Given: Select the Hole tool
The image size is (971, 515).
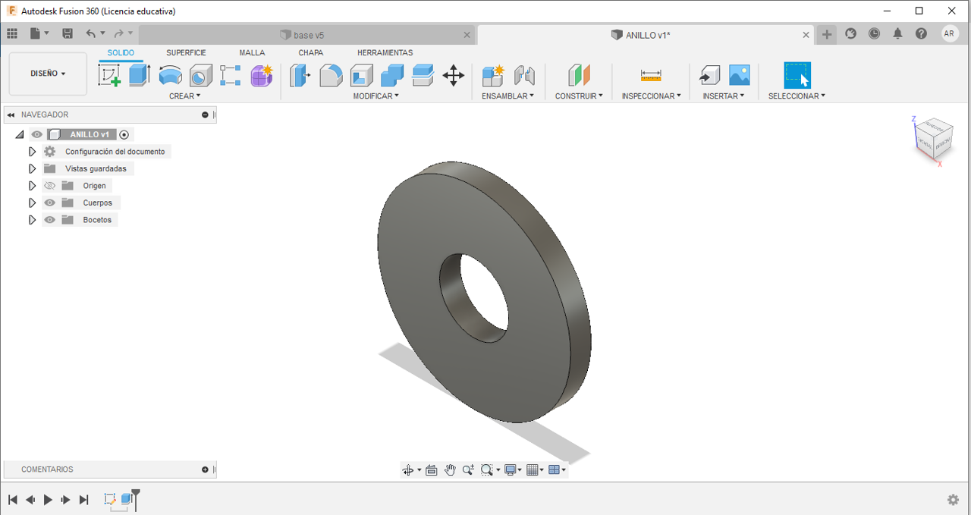Looking at the screenshot, I should 200,75.
